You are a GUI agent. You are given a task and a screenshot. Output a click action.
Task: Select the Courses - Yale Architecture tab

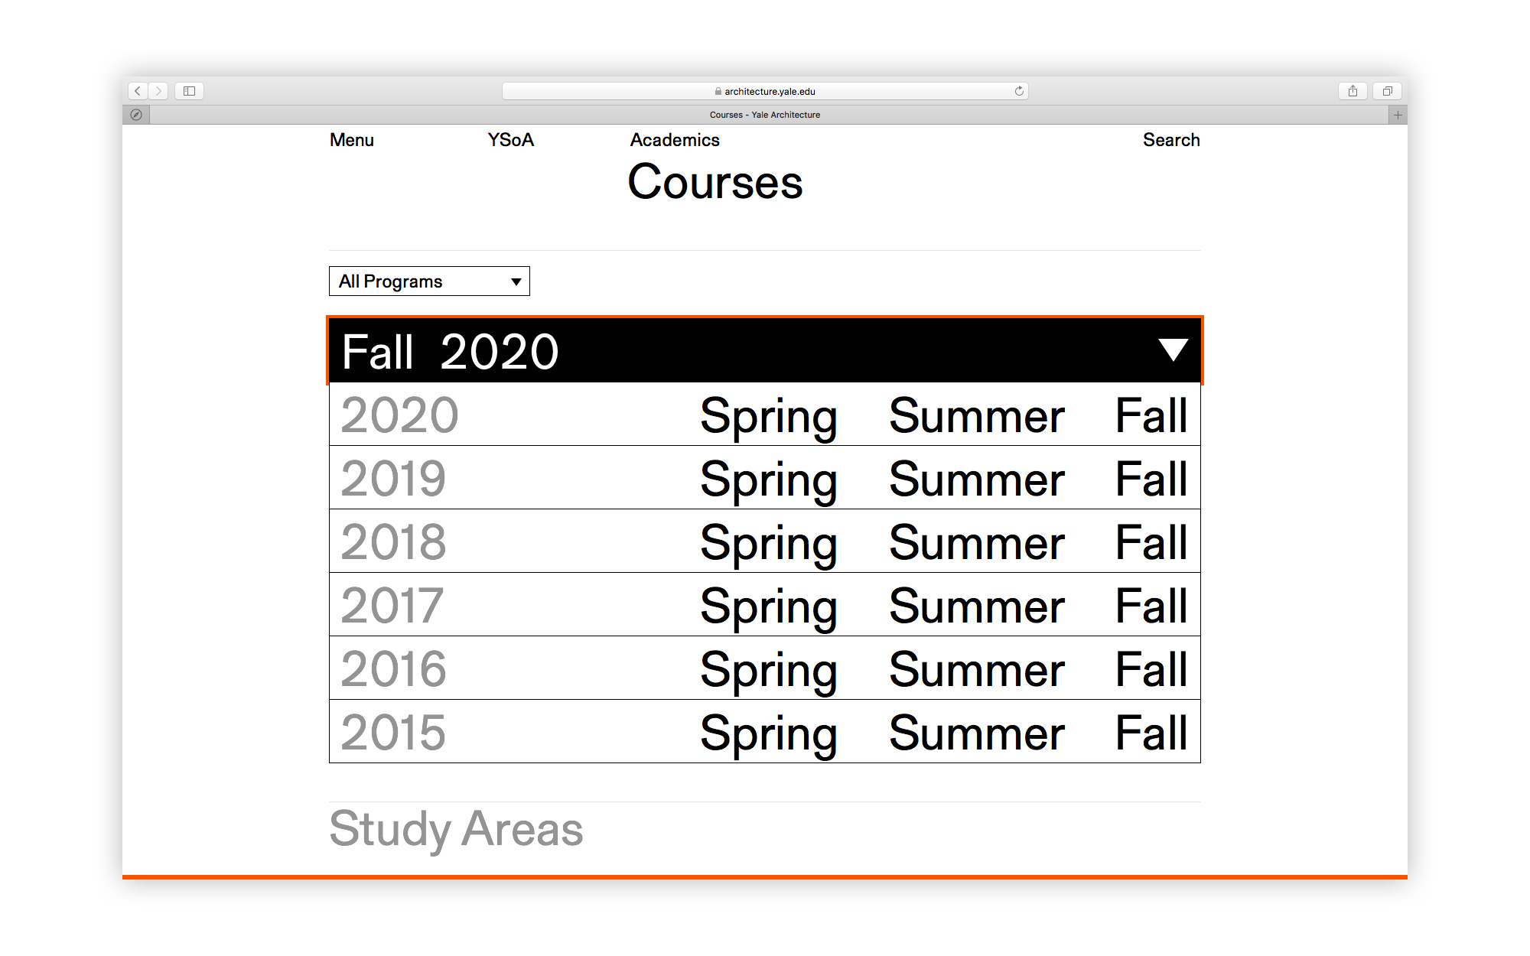coord(765,115)
